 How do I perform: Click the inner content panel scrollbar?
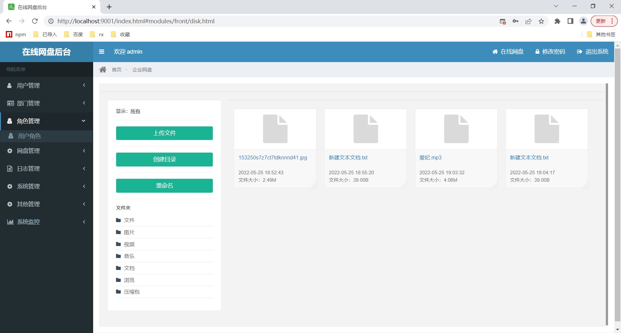point(607,204)
